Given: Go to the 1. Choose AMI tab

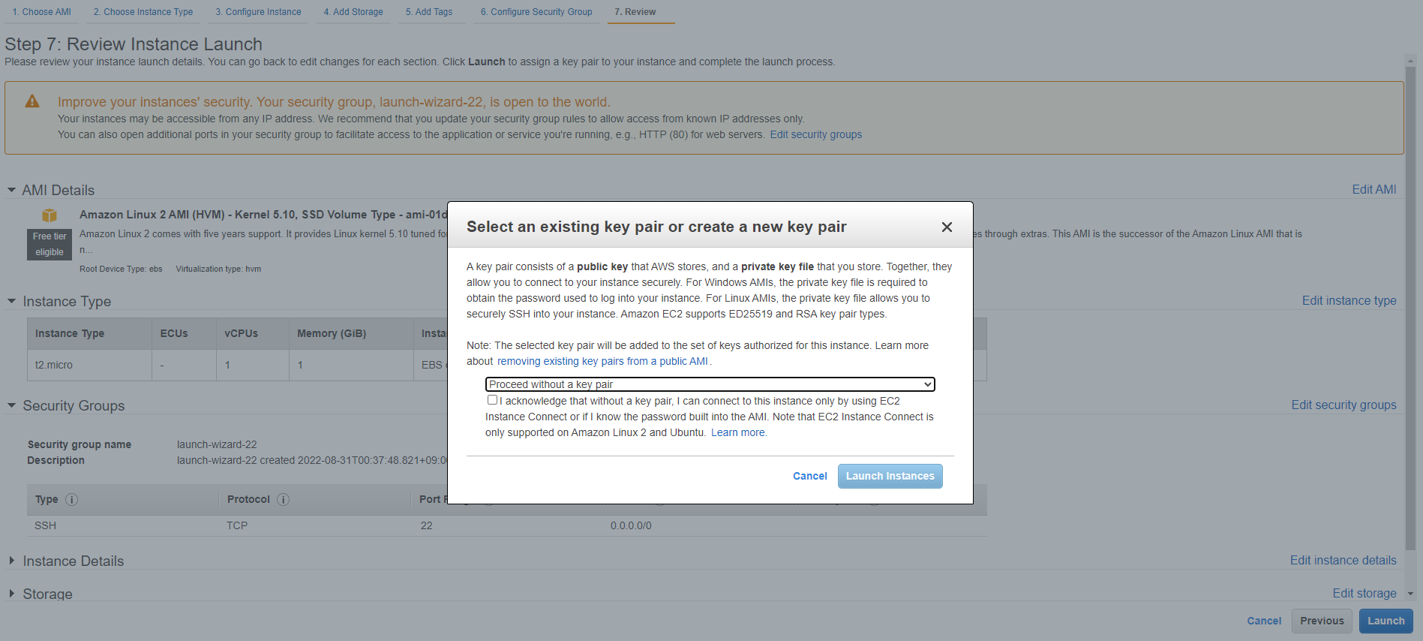Looking at the screenshot, I should pos(42,12).
